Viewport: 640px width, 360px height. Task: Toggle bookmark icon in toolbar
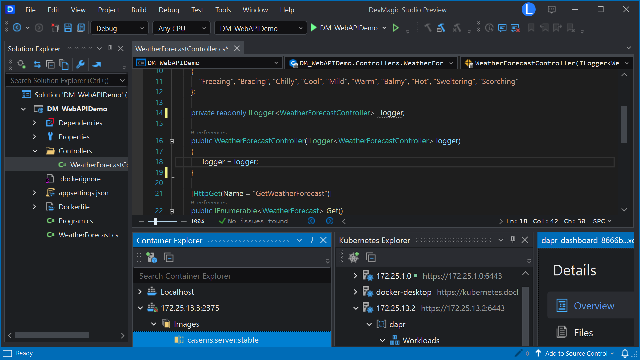tap(531, 28)
